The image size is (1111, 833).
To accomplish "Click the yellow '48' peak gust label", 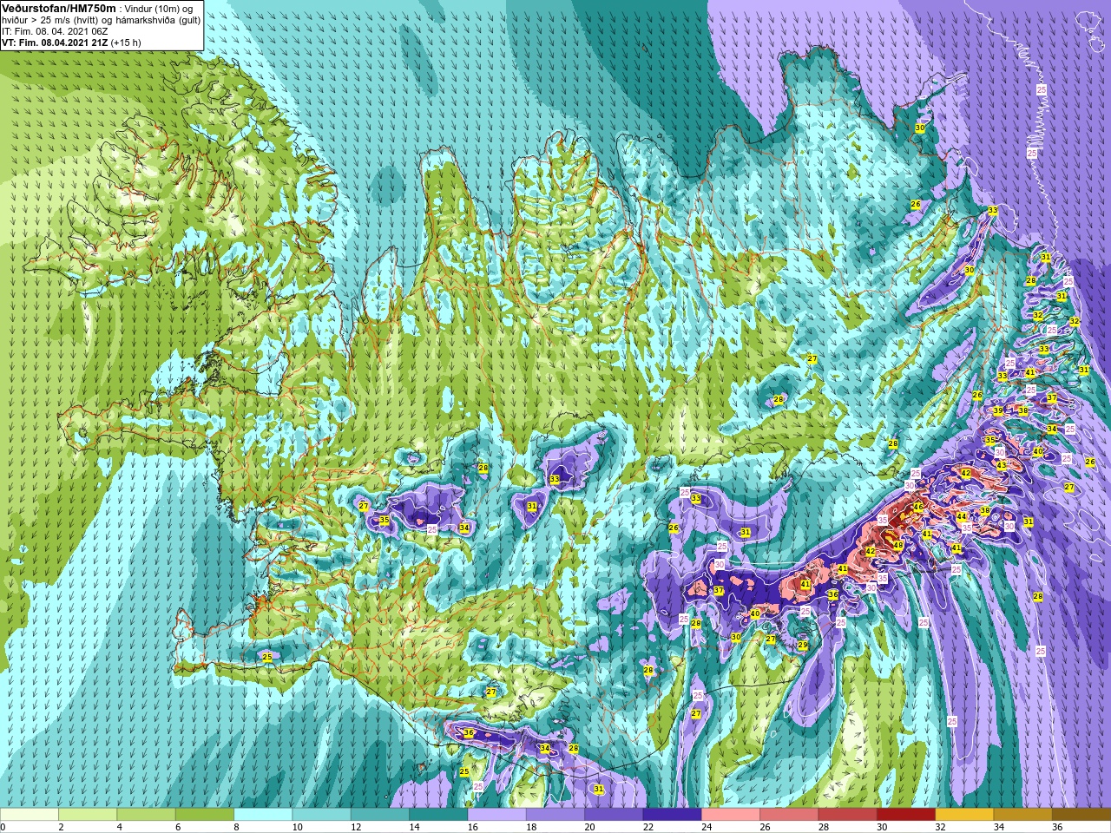I will (898, 545).
